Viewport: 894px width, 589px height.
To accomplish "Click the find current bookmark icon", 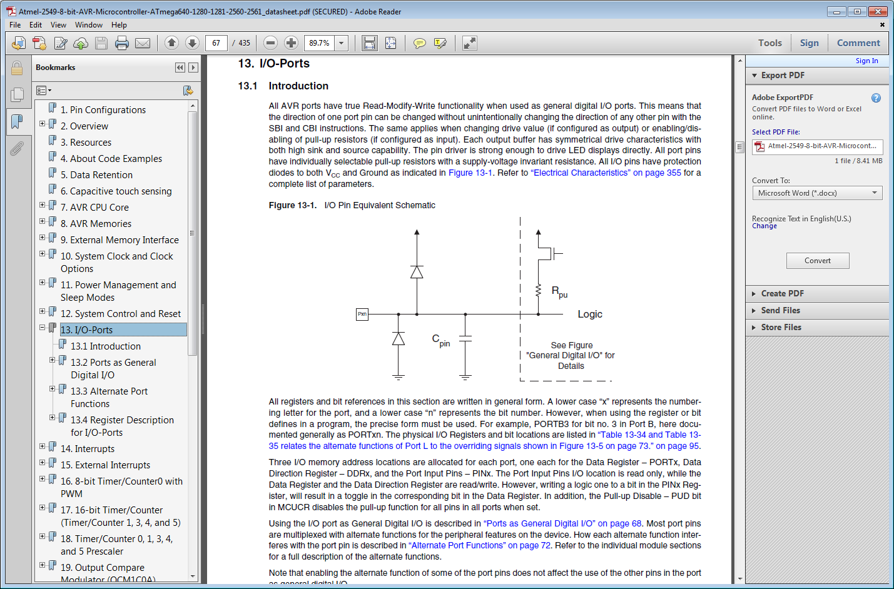I will click(x=188, y=91).
